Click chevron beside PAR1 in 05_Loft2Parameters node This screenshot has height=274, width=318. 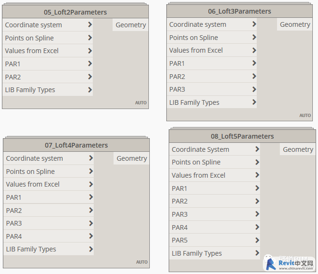pos(90,64)
